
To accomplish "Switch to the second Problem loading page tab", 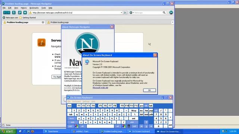I will coord(68,22).
